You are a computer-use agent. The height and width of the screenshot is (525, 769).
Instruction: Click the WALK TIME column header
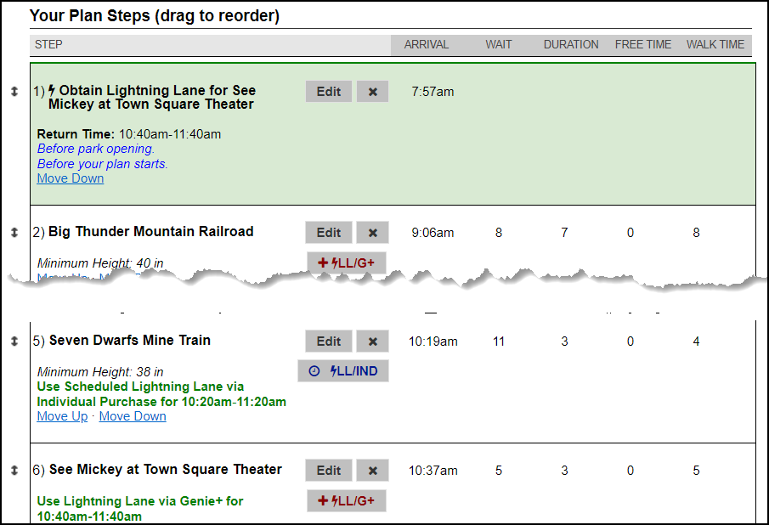click(x=715, y=45)
